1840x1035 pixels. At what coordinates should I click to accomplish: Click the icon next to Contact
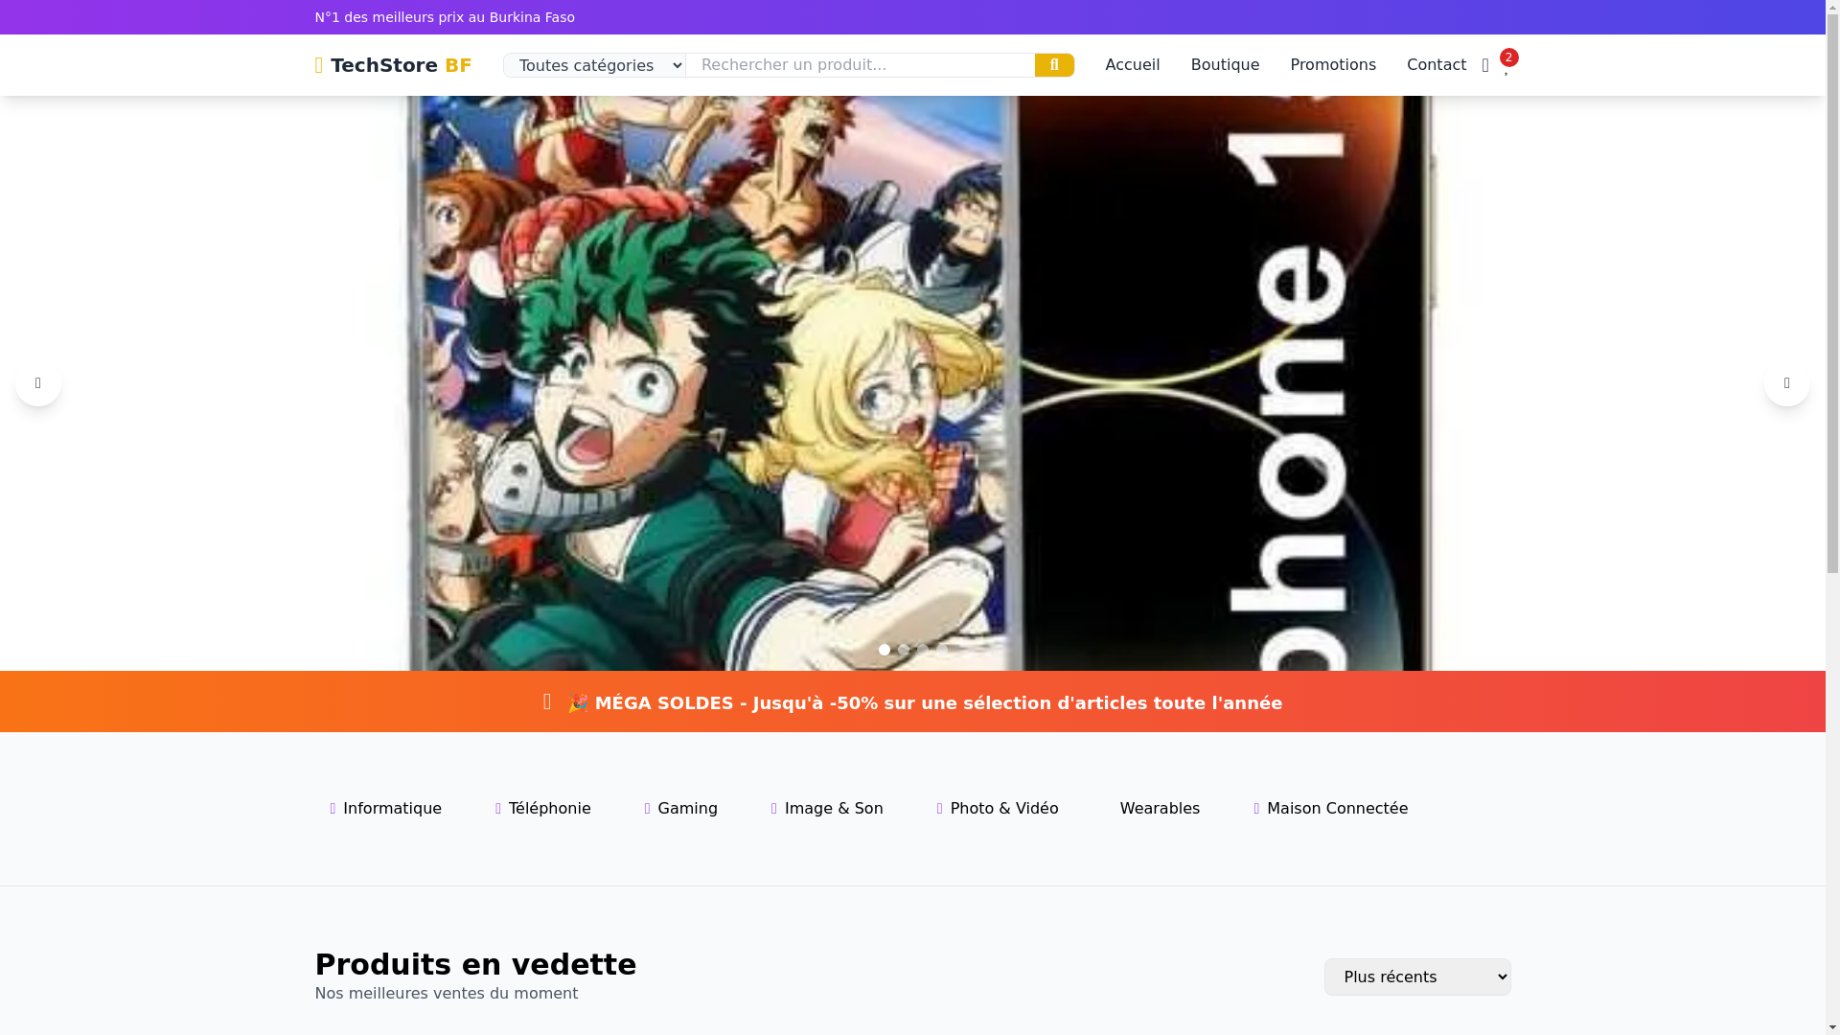1485,66
